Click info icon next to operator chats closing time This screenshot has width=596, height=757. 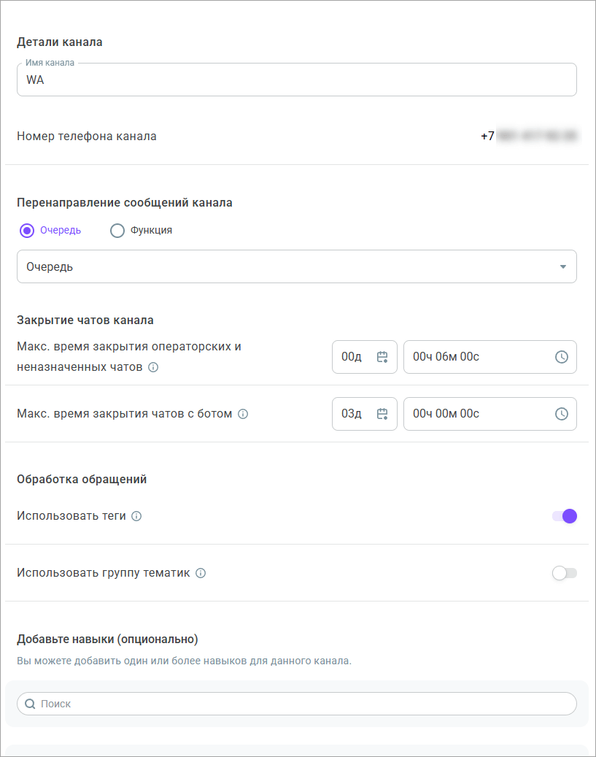153,367
